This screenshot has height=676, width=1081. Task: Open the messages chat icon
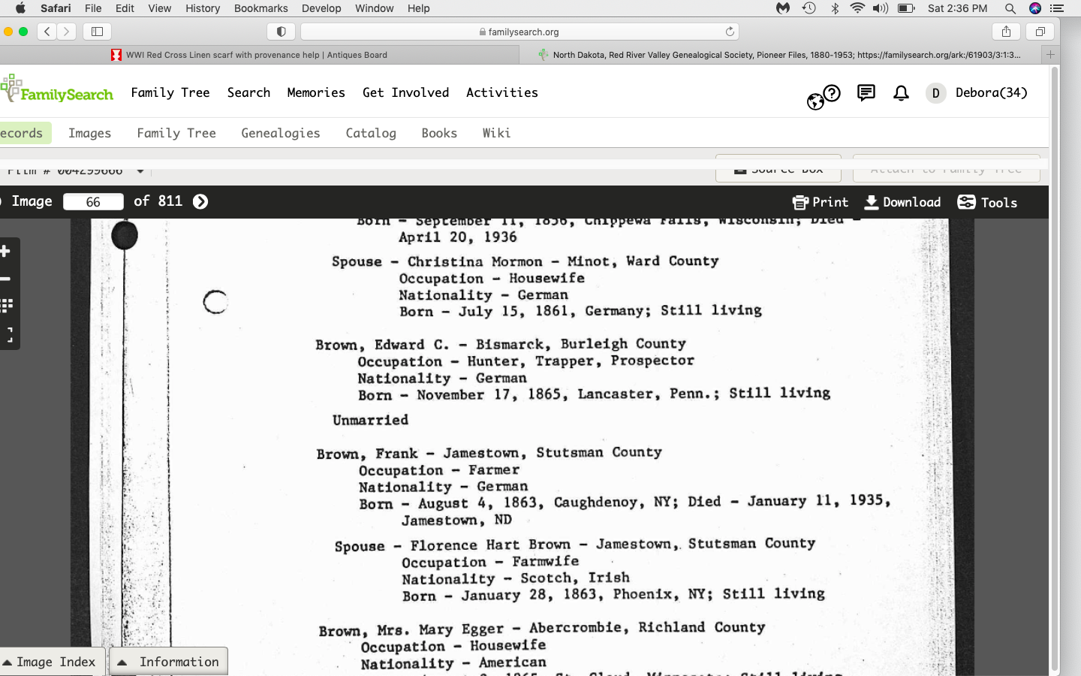pyautogui.click(x=866, y=93)
